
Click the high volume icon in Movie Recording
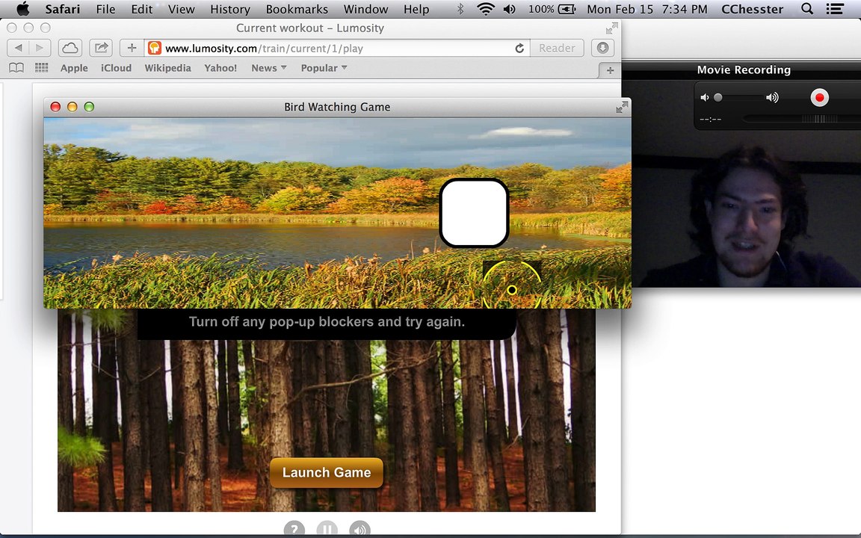[772, 98]
